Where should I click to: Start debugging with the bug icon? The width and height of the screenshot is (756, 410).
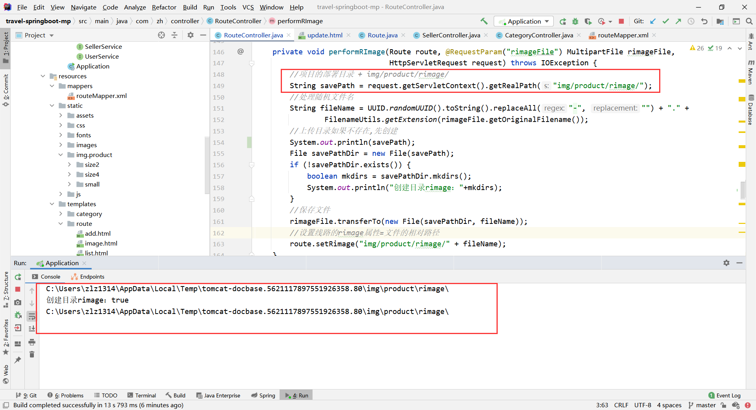(x=575, y=21)
